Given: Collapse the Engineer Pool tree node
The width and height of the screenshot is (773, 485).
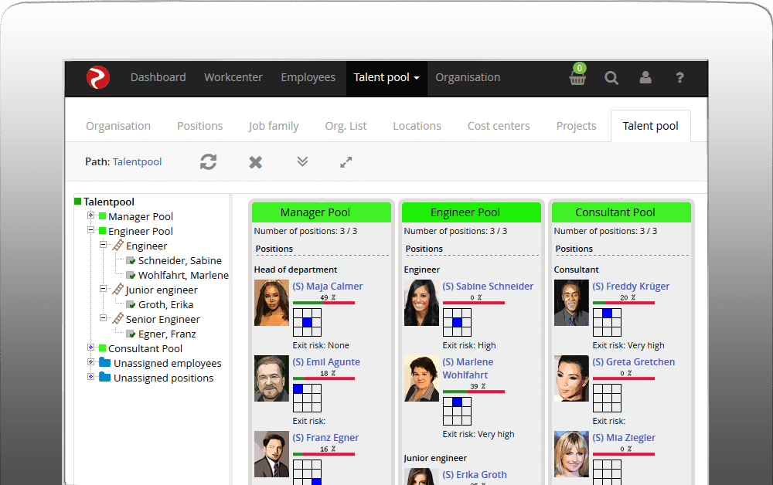Looking at the screenshot, I should pyautogui.click(x=90, y=230).
